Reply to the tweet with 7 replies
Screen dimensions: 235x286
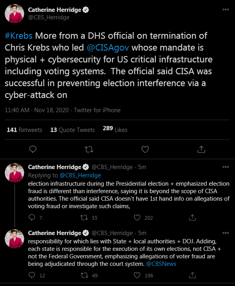32,217
